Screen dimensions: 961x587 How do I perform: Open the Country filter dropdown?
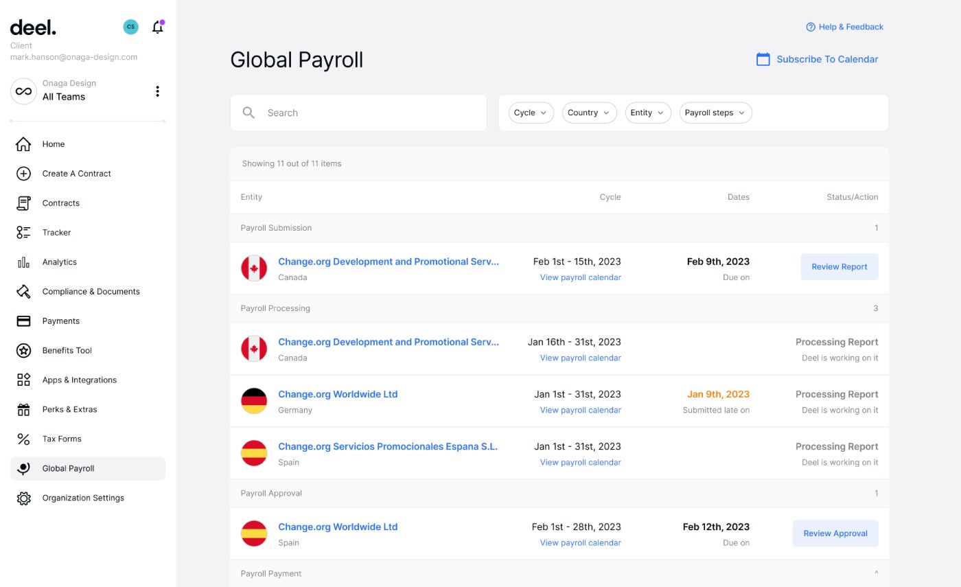(589, 113)
